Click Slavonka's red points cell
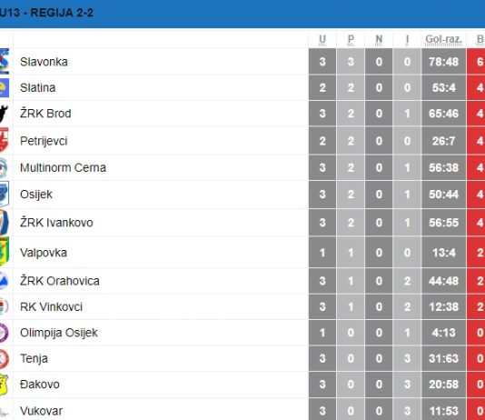 click(476, 61)
